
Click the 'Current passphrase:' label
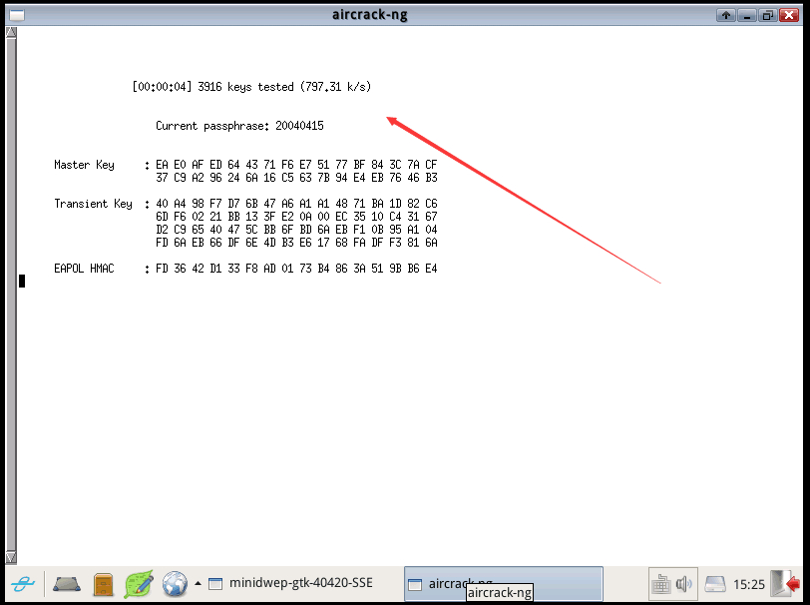coord(212,126)
